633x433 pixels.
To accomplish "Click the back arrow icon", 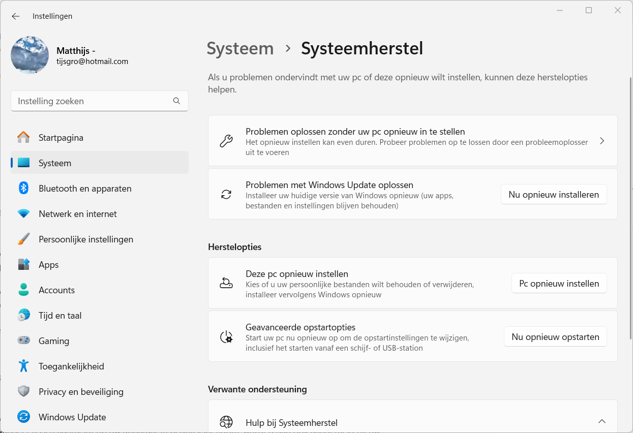I will pos(16,16).
